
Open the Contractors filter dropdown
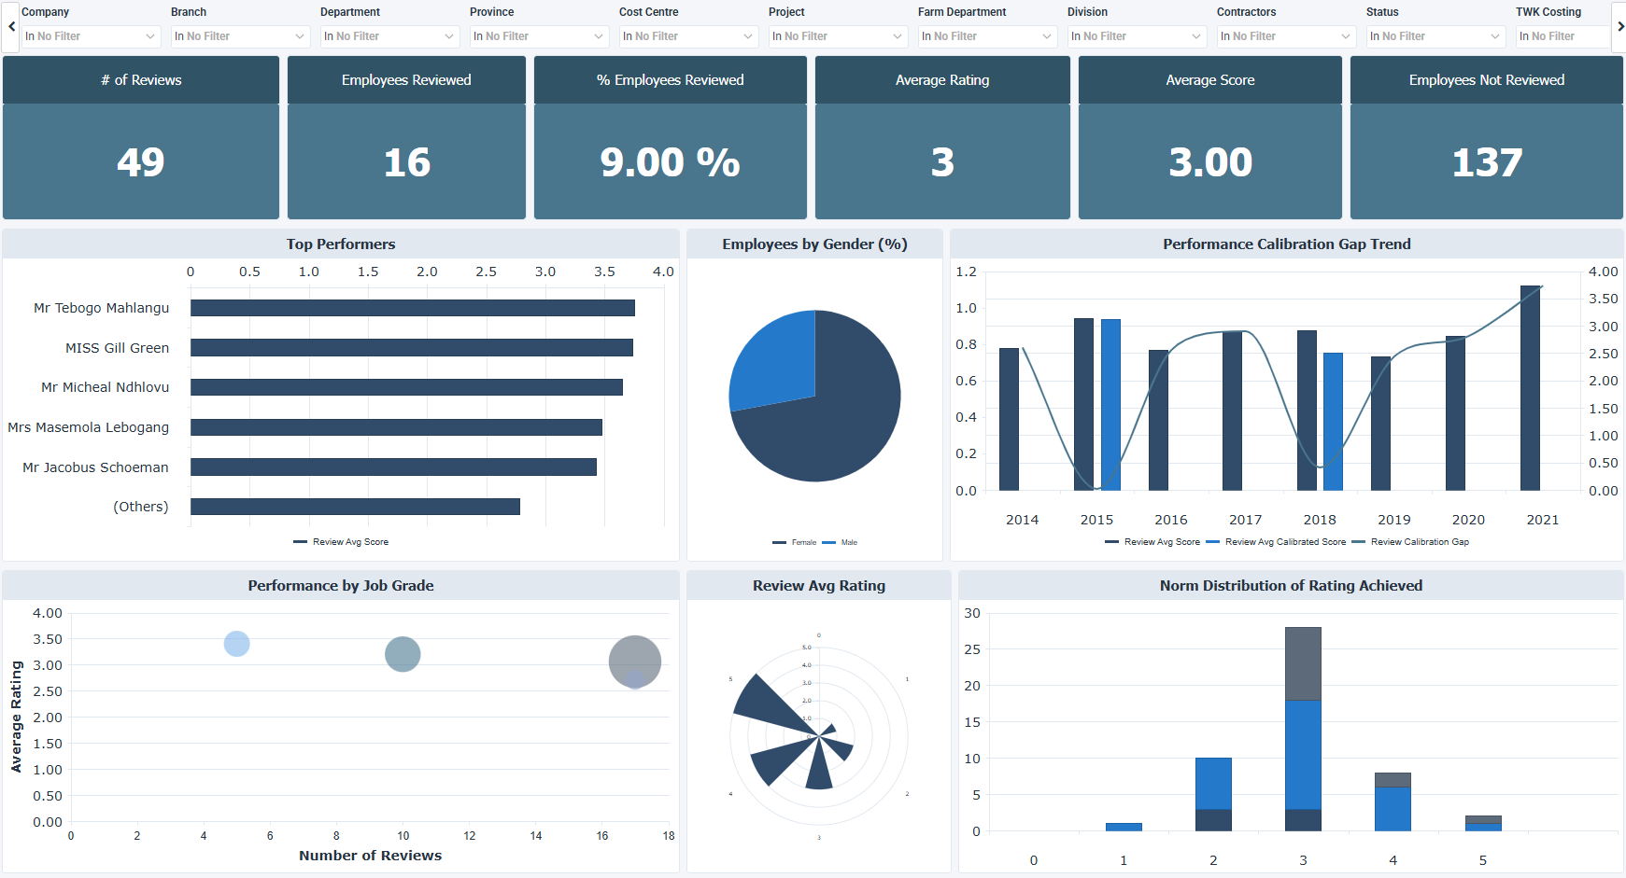point(1286,36)
